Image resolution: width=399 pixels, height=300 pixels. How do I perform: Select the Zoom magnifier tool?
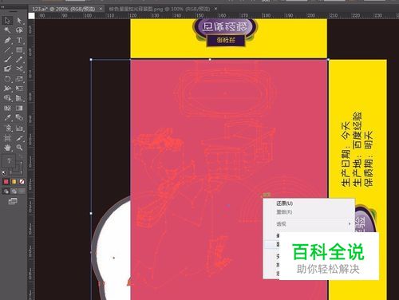click(x=19, y=148)
